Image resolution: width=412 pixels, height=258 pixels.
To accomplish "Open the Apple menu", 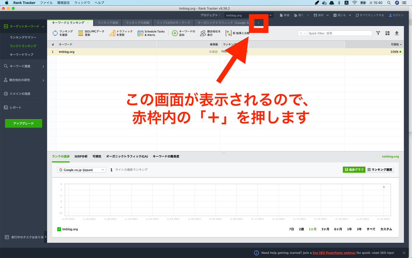I will click(7, 3).
